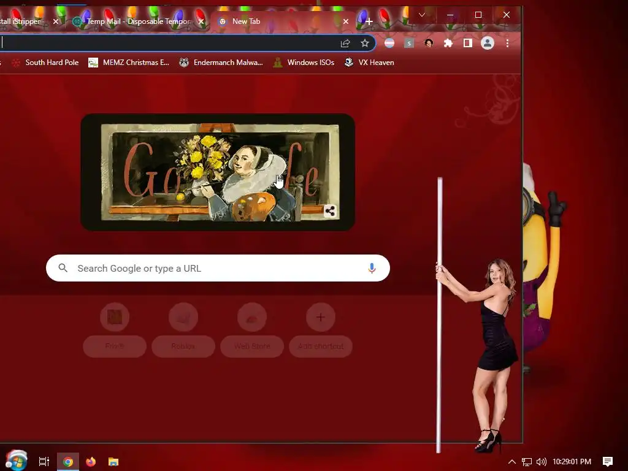628x471 pixels.
Task: Toggle the Chrome side panel
Action: 468,44
